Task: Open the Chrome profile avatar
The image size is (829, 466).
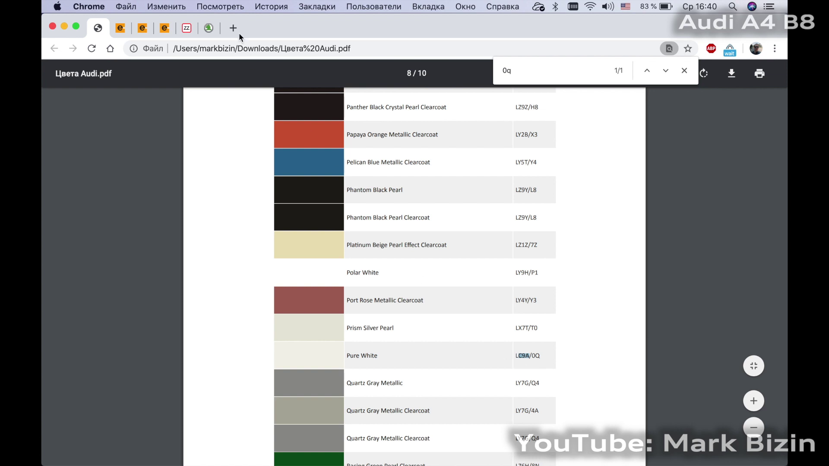Action: tap(756, 48)
